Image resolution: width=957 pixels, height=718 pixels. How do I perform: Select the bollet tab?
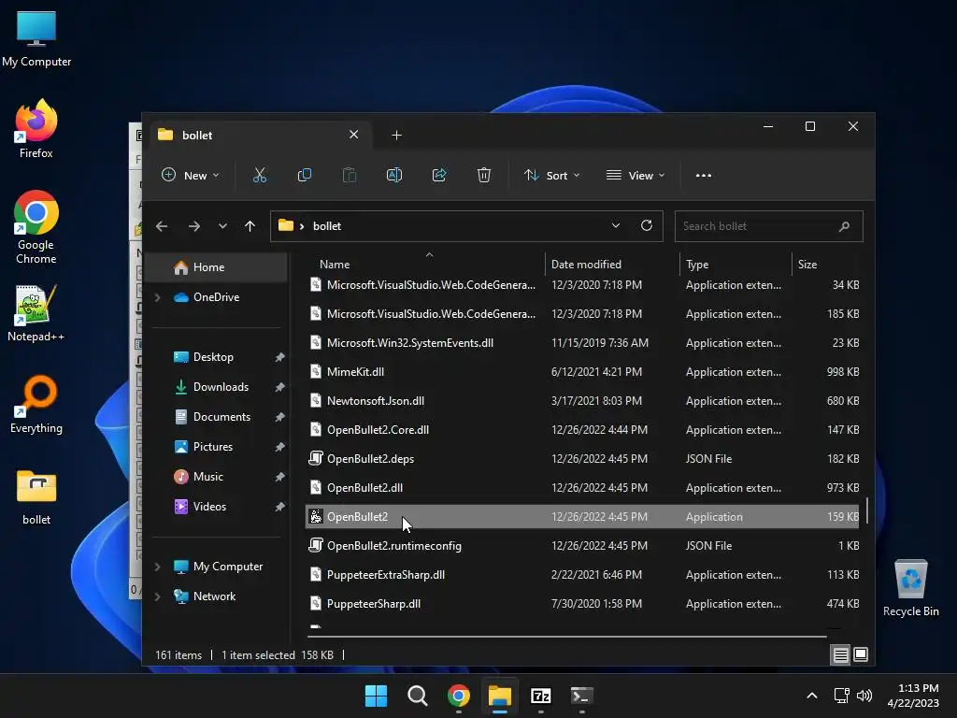pyautogui.click(x=260, y=136)
